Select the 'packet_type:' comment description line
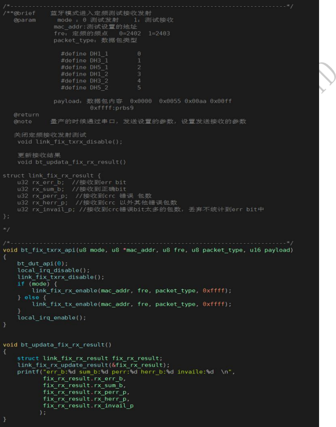This screenshot has height=427, width=336. [x=95, y=40]
